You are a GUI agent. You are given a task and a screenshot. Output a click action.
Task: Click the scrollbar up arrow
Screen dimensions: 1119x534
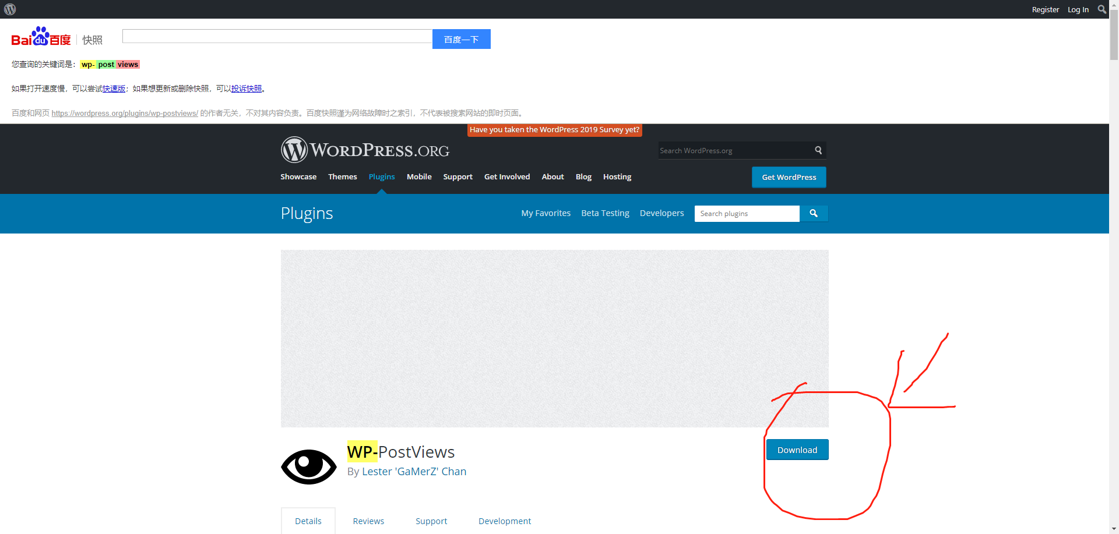click(1114, 5)
